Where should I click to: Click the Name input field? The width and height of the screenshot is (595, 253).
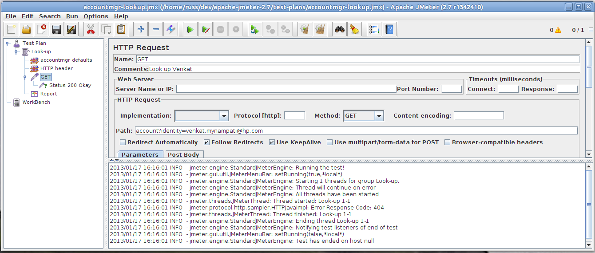tap(357, 59)
